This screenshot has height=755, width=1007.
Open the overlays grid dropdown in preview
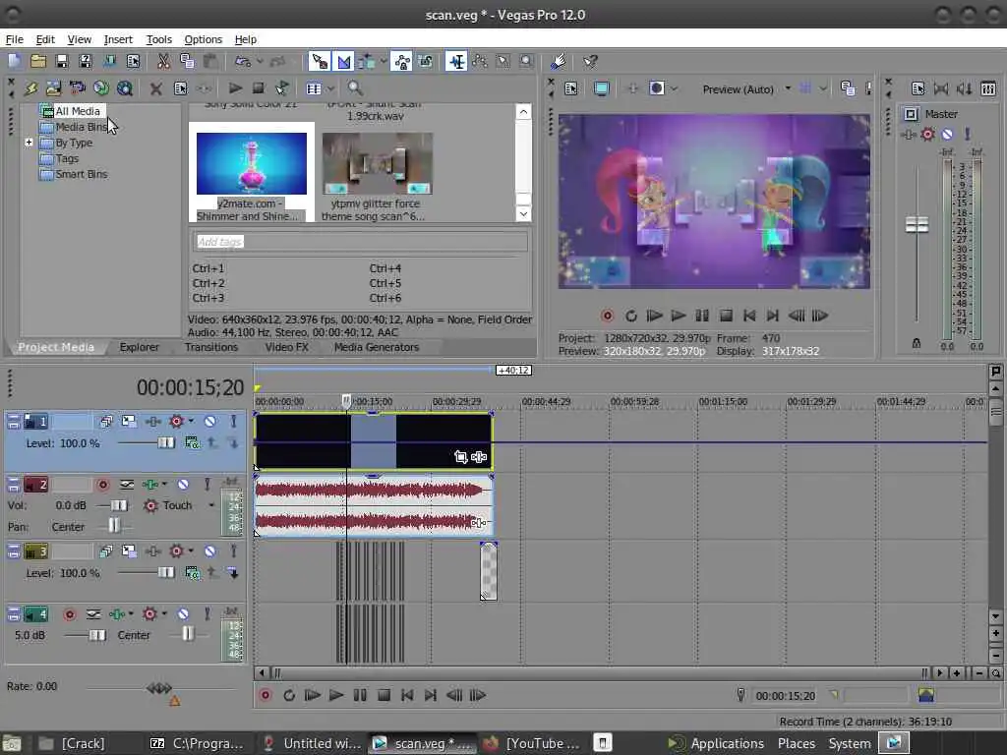(823, 88)
